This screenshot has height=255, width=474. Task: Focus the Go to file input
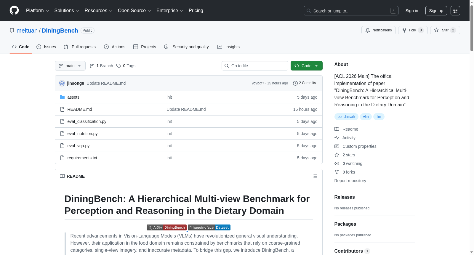[255, 66]
